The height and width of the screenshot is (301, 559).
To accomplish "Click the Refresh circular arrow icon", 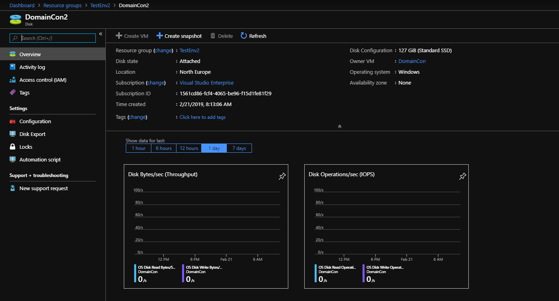I will coord(244,36).
